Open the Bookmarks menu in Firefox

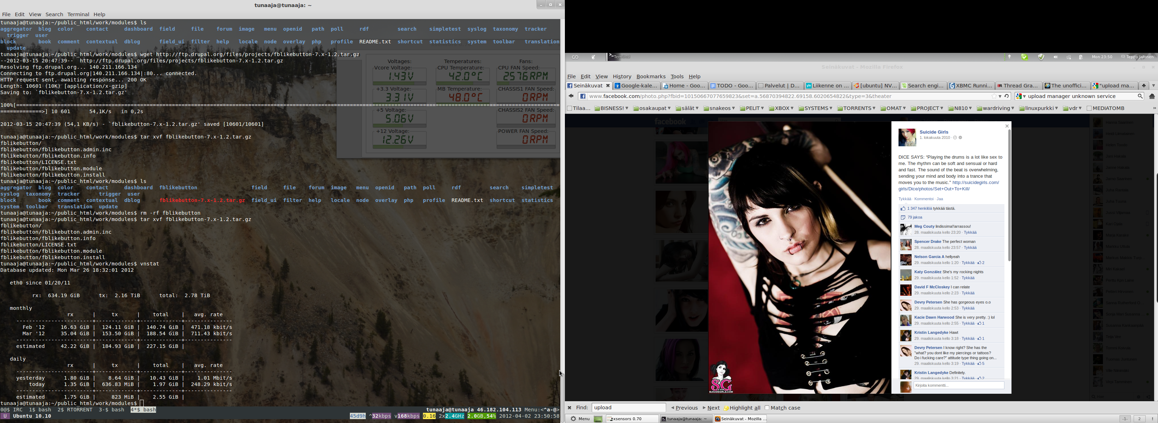pos(650,76)
